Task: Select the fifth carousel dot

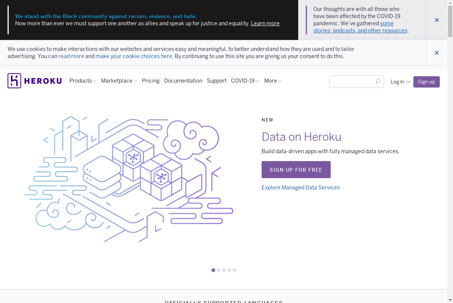Action: coord(234,270)
